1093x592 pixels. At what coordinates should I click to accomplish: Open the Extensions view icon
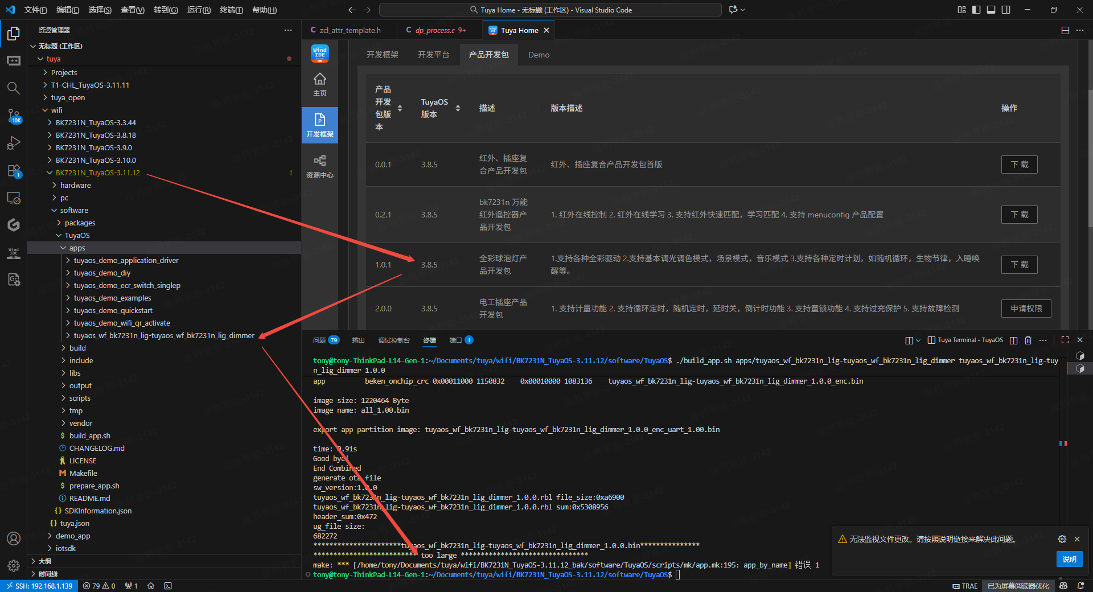pos(13,171)
